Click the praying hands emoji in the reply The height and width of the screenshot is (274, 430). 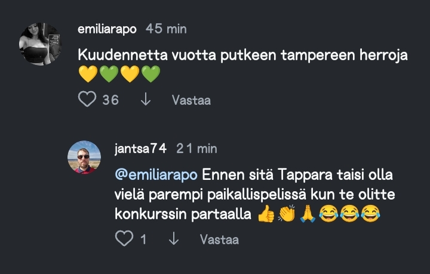[308, 213]
